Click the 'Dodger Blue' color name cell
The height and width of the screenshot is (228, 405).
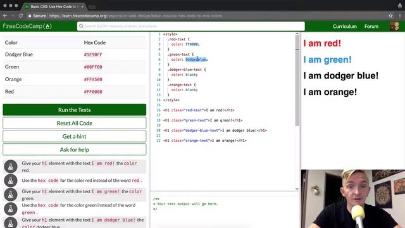pos(19,54)
